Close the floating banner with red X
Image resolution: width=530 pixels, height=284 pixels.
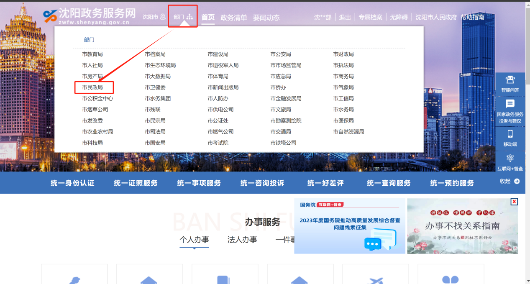click(514, 202)
